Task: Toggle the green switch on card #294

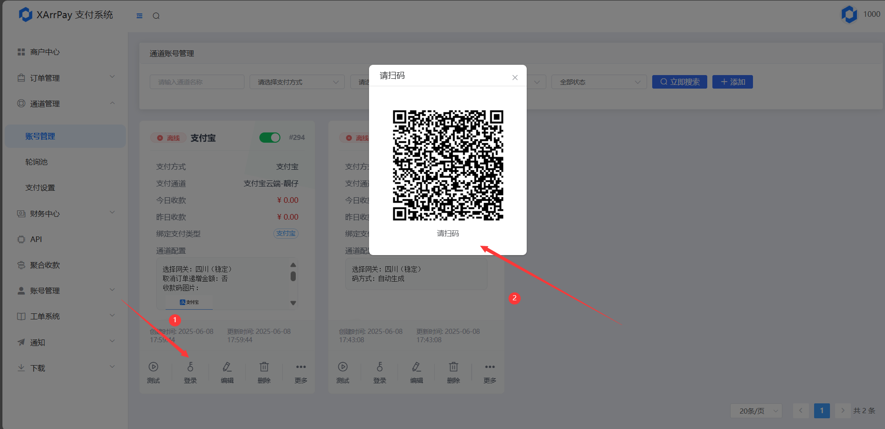Action: pyautogui.click(x=270, y=138)
